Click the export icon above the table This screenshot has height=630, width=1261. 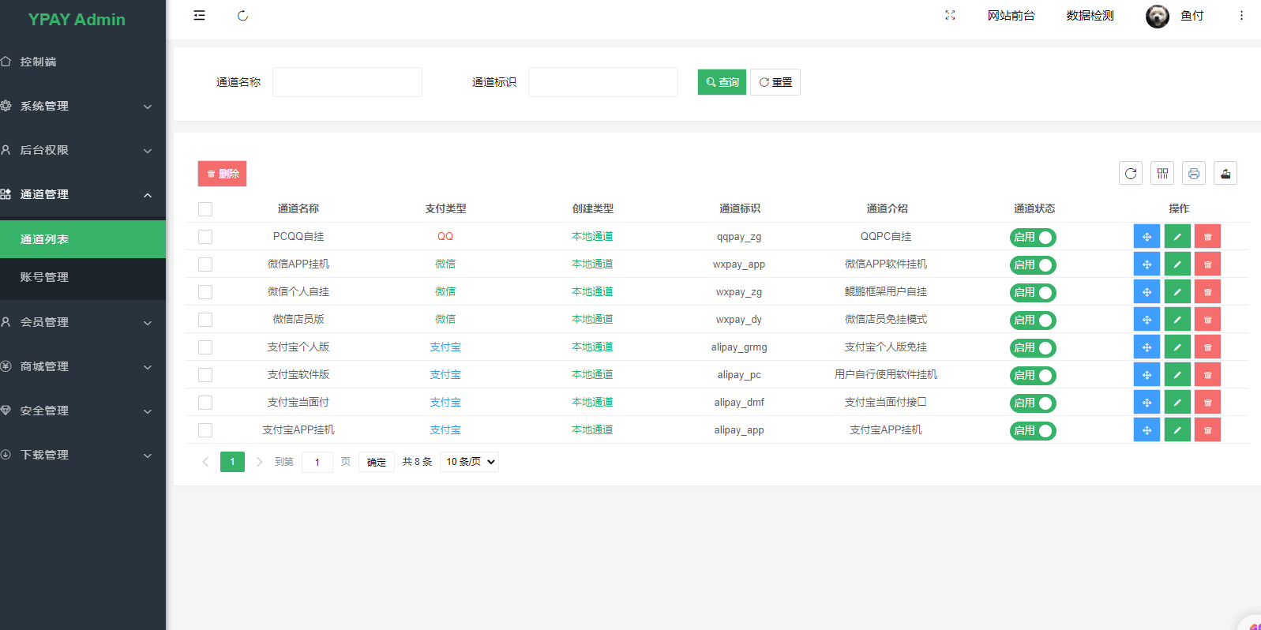[1225, 174]
